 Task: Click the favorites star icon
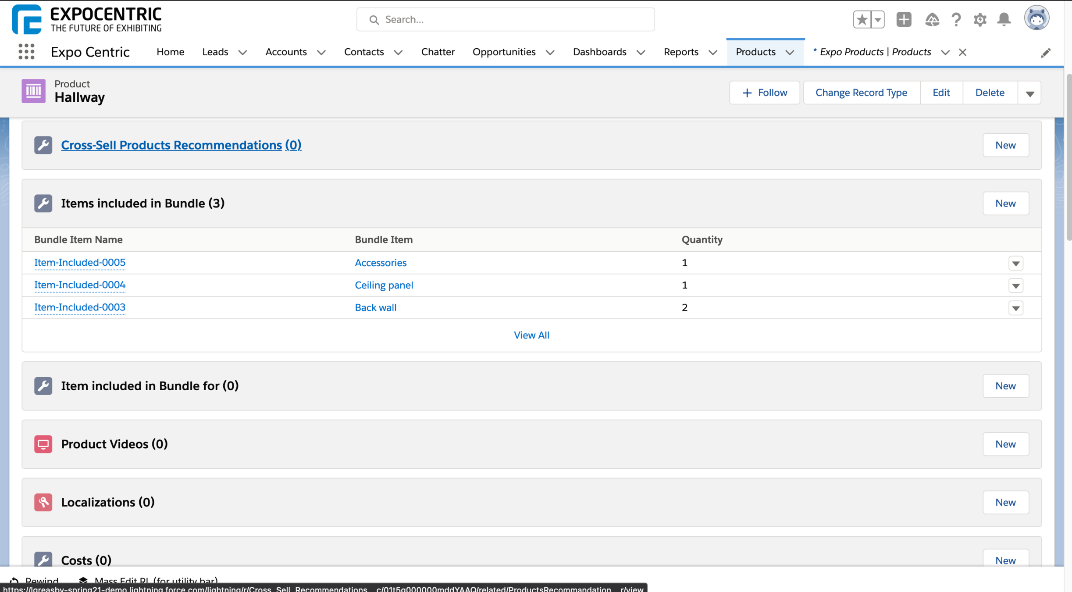coord(862,19)
